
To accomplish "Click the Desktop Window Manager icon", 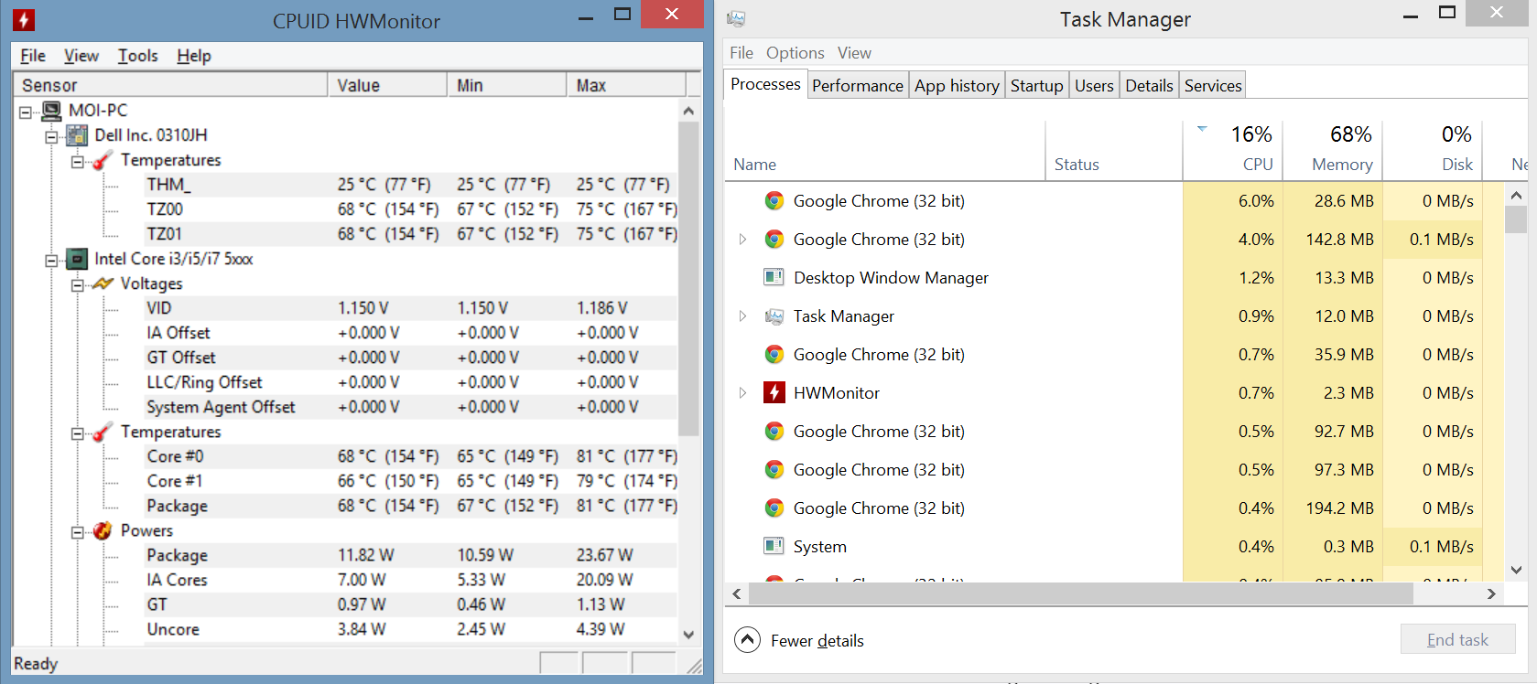I will click(774, 277).
